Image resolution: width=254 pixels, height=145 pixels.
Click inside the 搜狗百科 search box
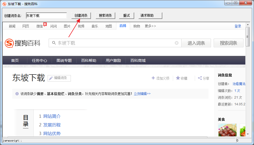coord(115,43)
